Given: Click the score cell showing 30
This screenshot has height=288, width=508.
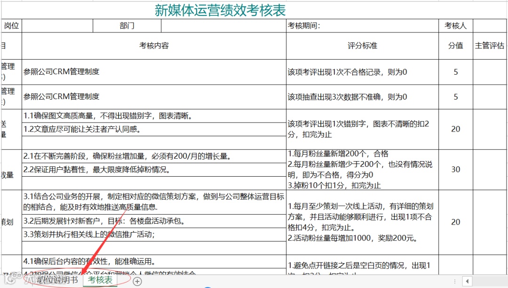Looking at the screenshot, I should coord(455,169).
